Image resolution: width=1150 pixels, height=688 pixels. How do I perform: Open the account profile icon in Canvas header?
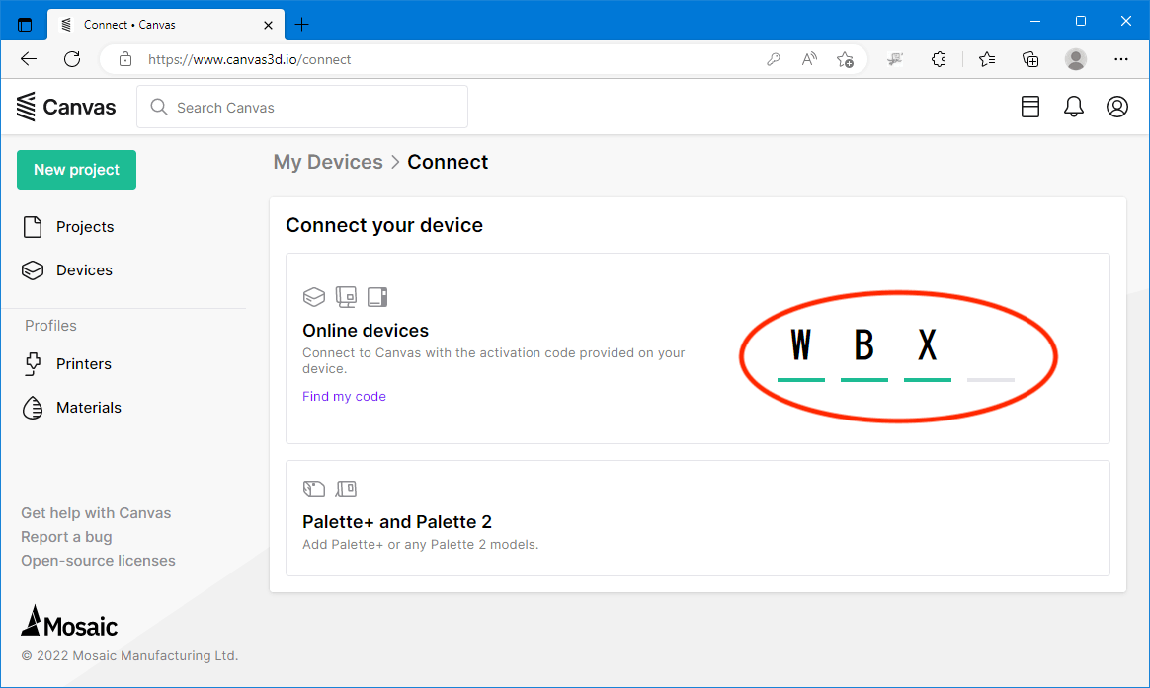pos(1117,107)
